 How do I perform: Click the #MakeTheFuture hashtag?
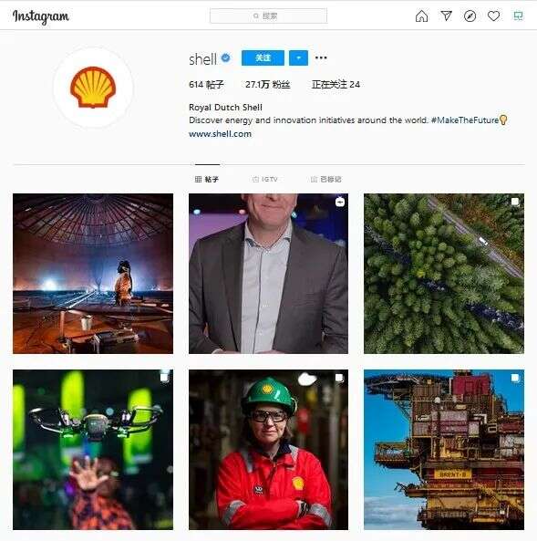(465, 120)
